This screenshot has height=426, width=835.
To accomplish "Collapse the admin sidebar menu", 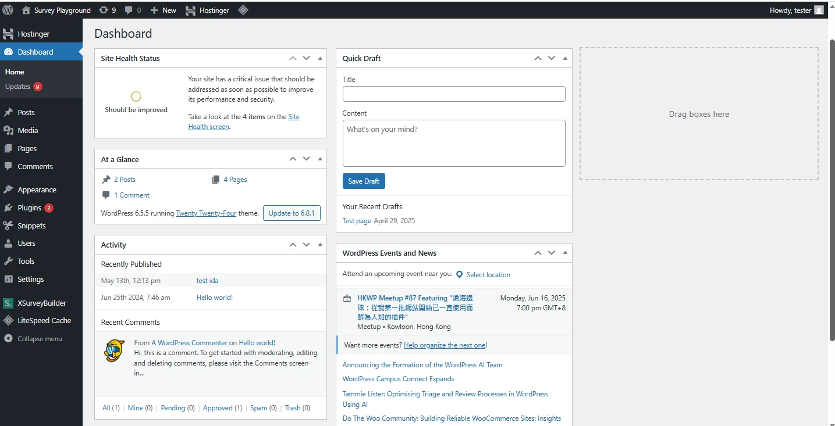I will tap(39, 339).
